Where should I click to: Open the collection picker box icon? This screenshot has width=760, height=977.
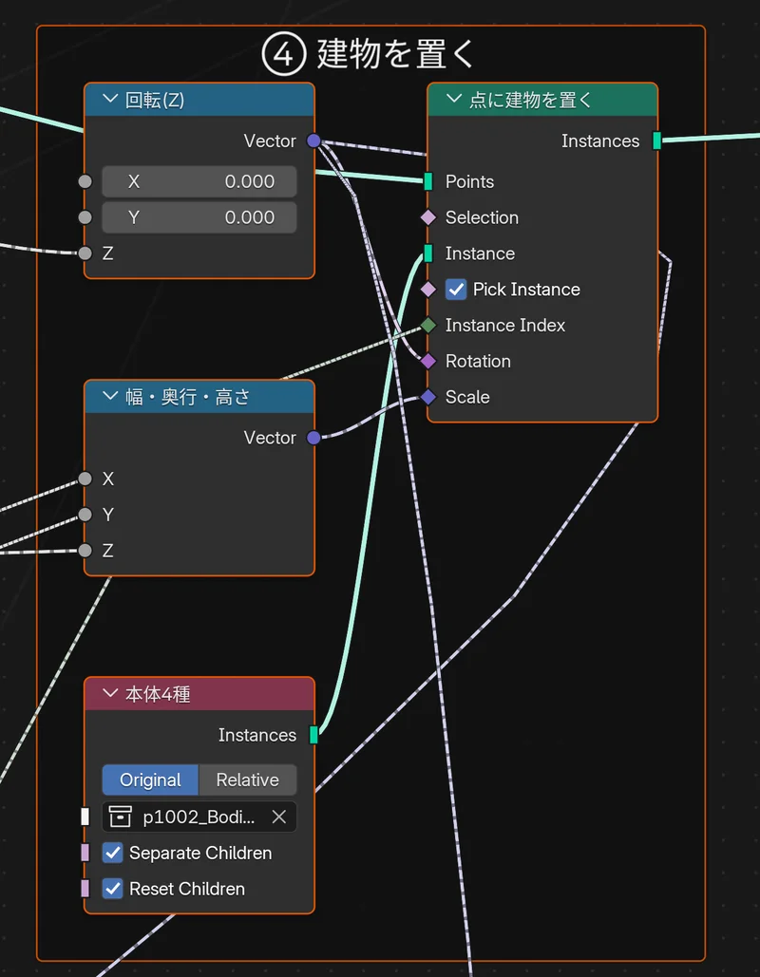[120, 817]
